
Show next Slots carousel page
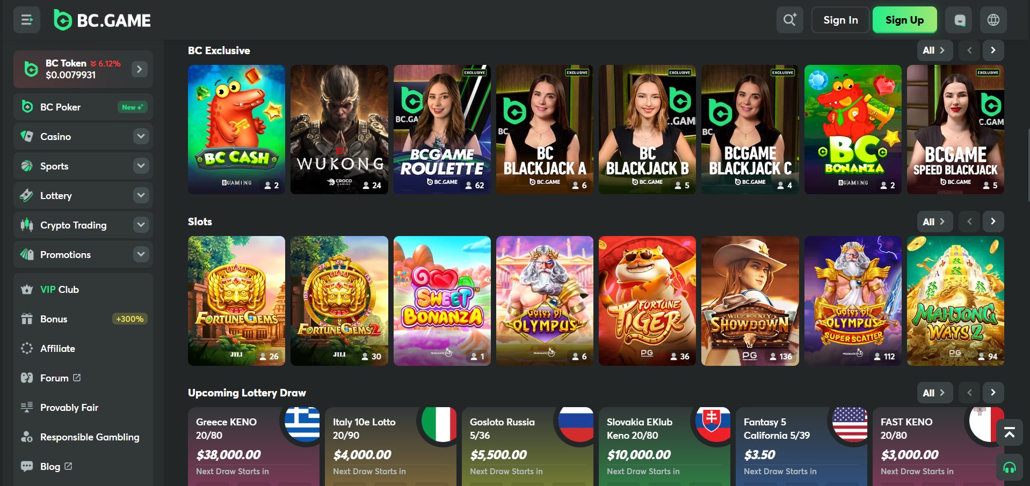coord(993,222)
